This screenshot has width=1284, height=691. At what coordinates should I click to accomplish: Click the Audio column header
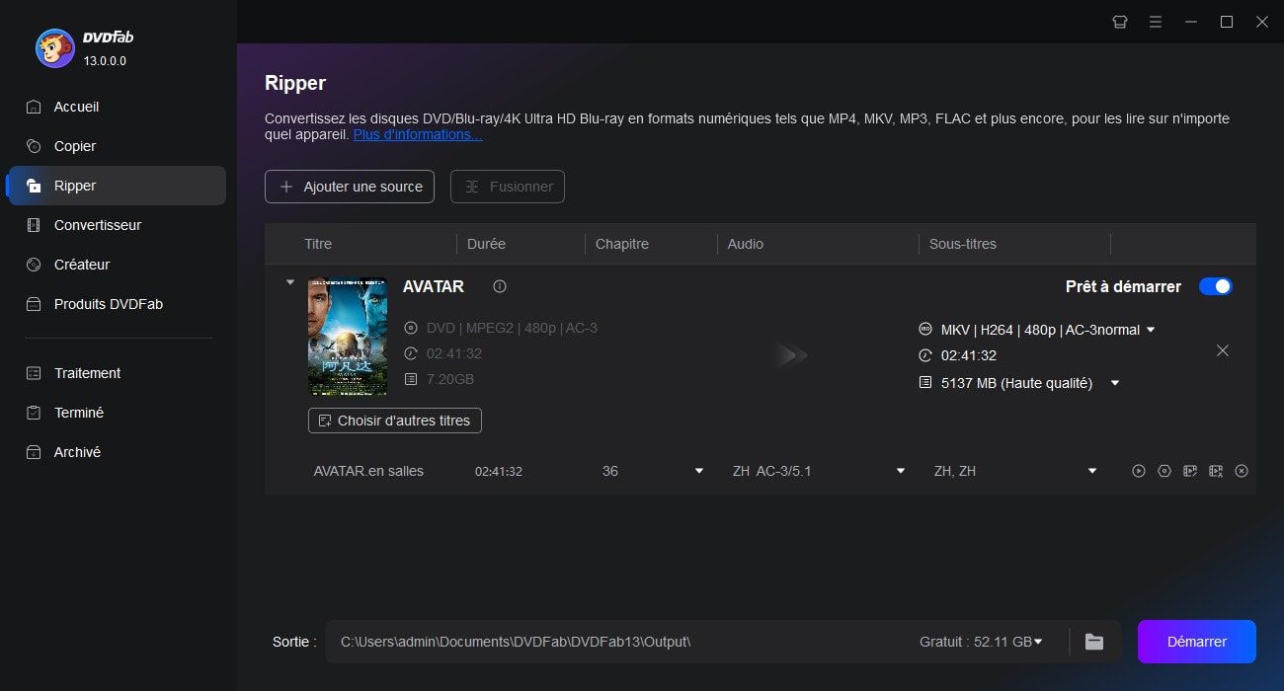[x=746, y=244]
